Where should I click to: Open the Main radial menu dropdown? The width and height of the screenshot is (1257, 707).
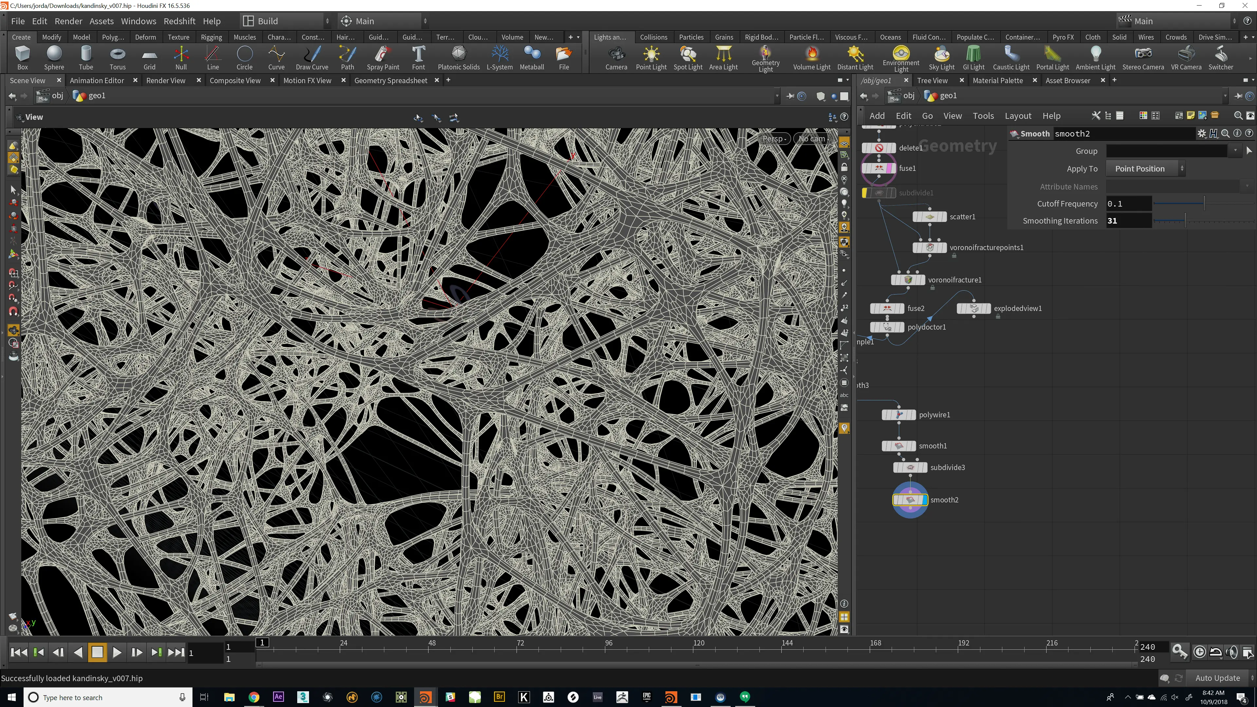click(383, 21)
